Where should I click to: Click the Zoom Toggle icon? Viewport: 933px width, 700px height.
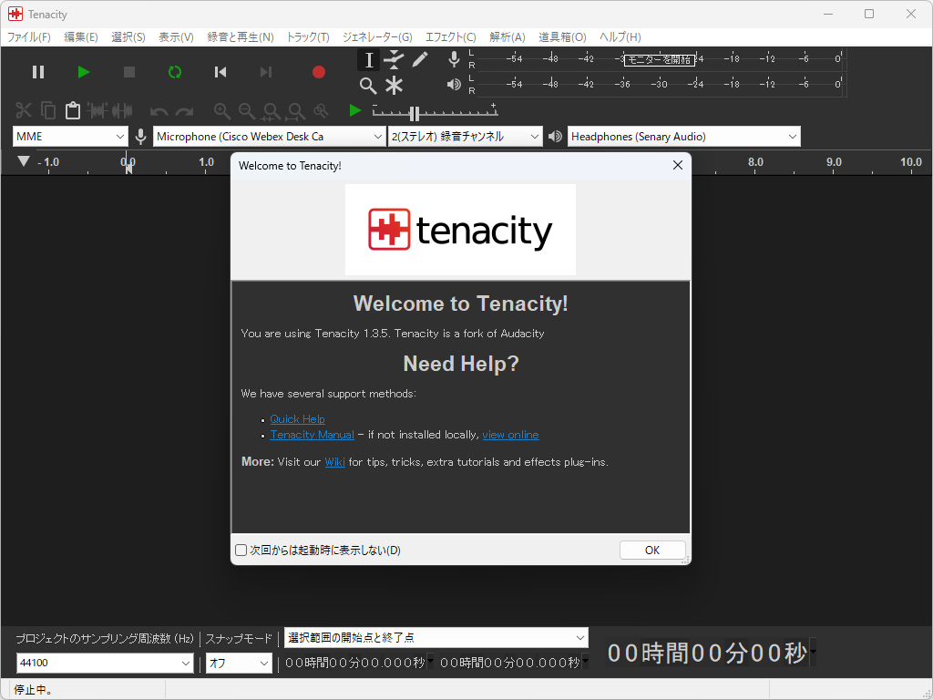(322, 110)
